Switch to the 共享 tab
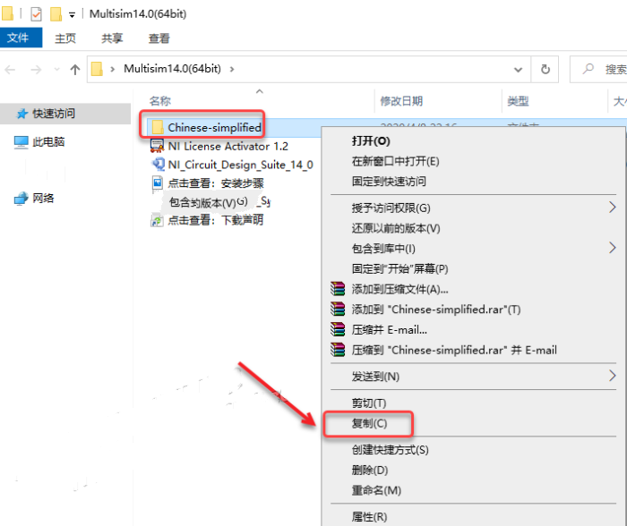The width and height of the screenshot is (627, 526). 112,38
